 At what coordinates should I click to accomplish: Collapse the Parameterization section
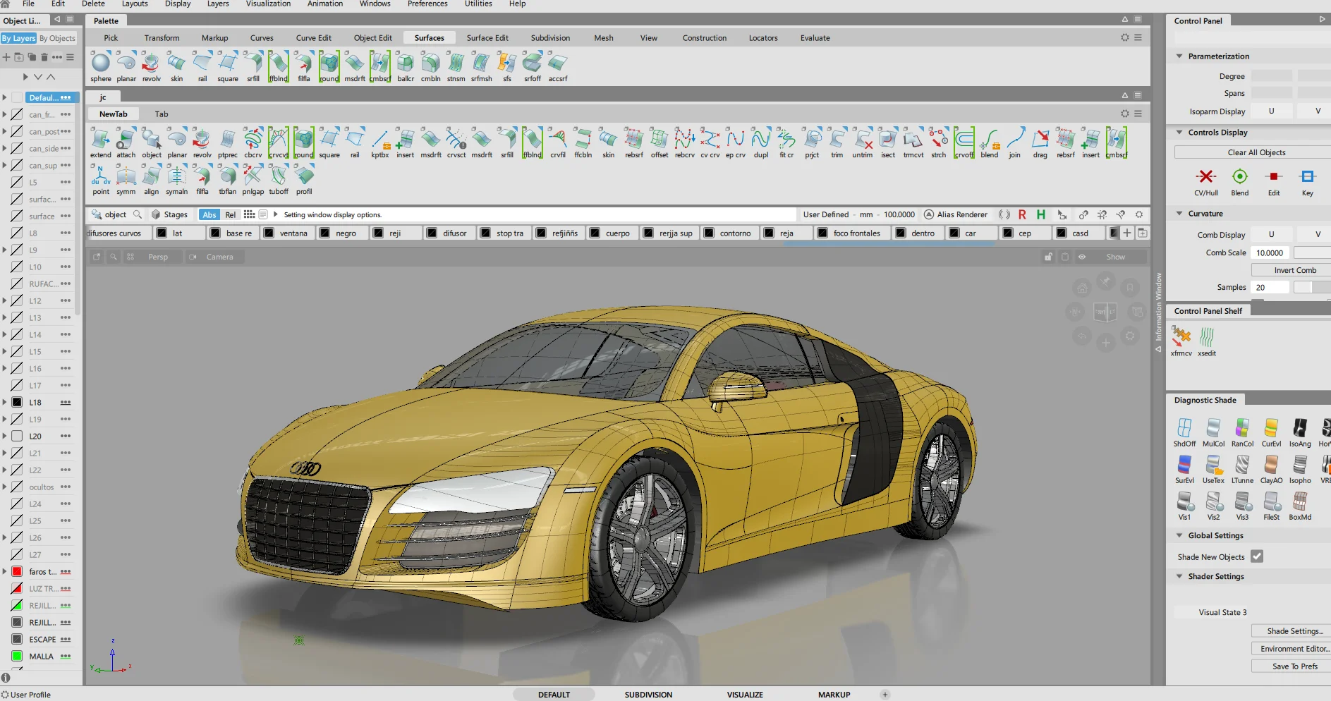click(1179, 56)
